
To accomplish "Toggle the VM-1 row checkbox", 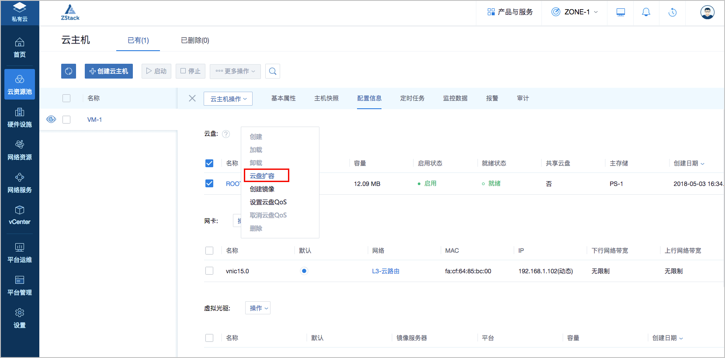I will pos(66,120).
